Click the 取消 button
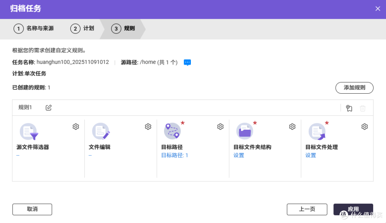 tap(32, 209)
